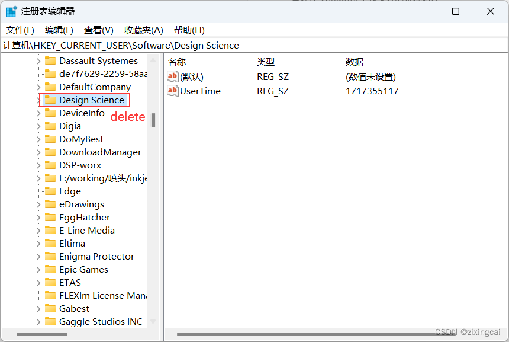Open the 收藏夹(A) menu
The width and height of the screenshot is (509, 342).
coord(144,30)
